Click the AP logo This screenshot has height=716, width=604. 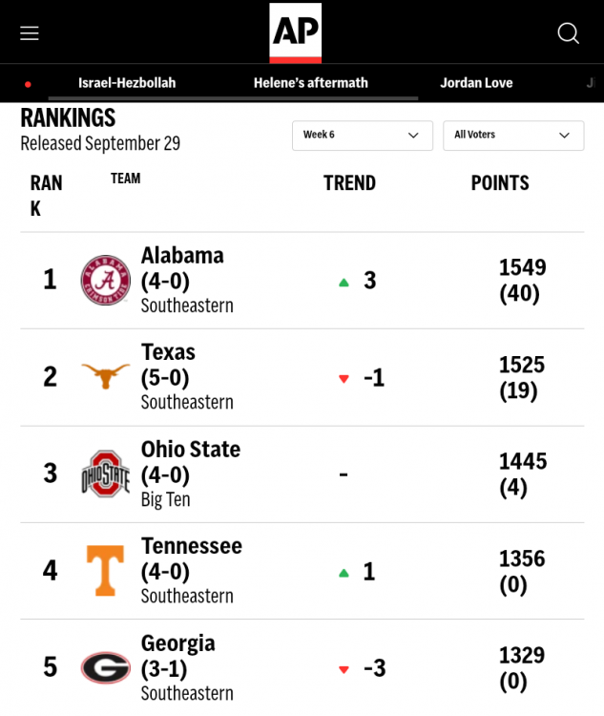point(296,32)
